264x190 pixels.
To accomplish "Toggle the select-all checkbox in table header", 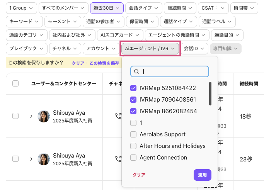I will click(15, 83).
